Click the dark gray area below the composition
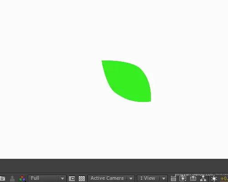Image resolution: width=228 pixels, height=182 pixels. (114, 166)
